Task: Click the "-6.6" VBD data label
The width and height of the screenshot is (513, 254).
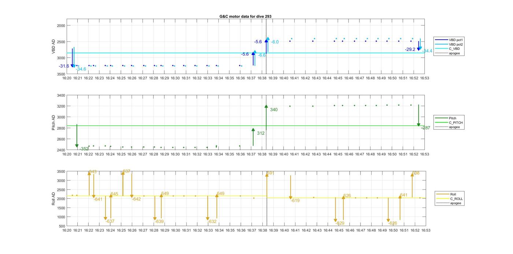Action: pyautogui.click(x=262, y=55)
